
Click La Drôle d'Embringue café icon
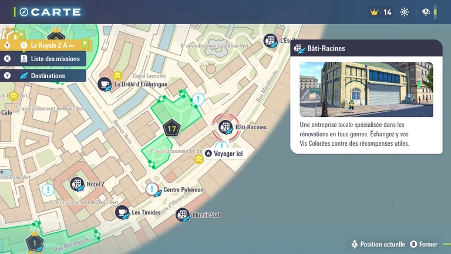(105, 84)
